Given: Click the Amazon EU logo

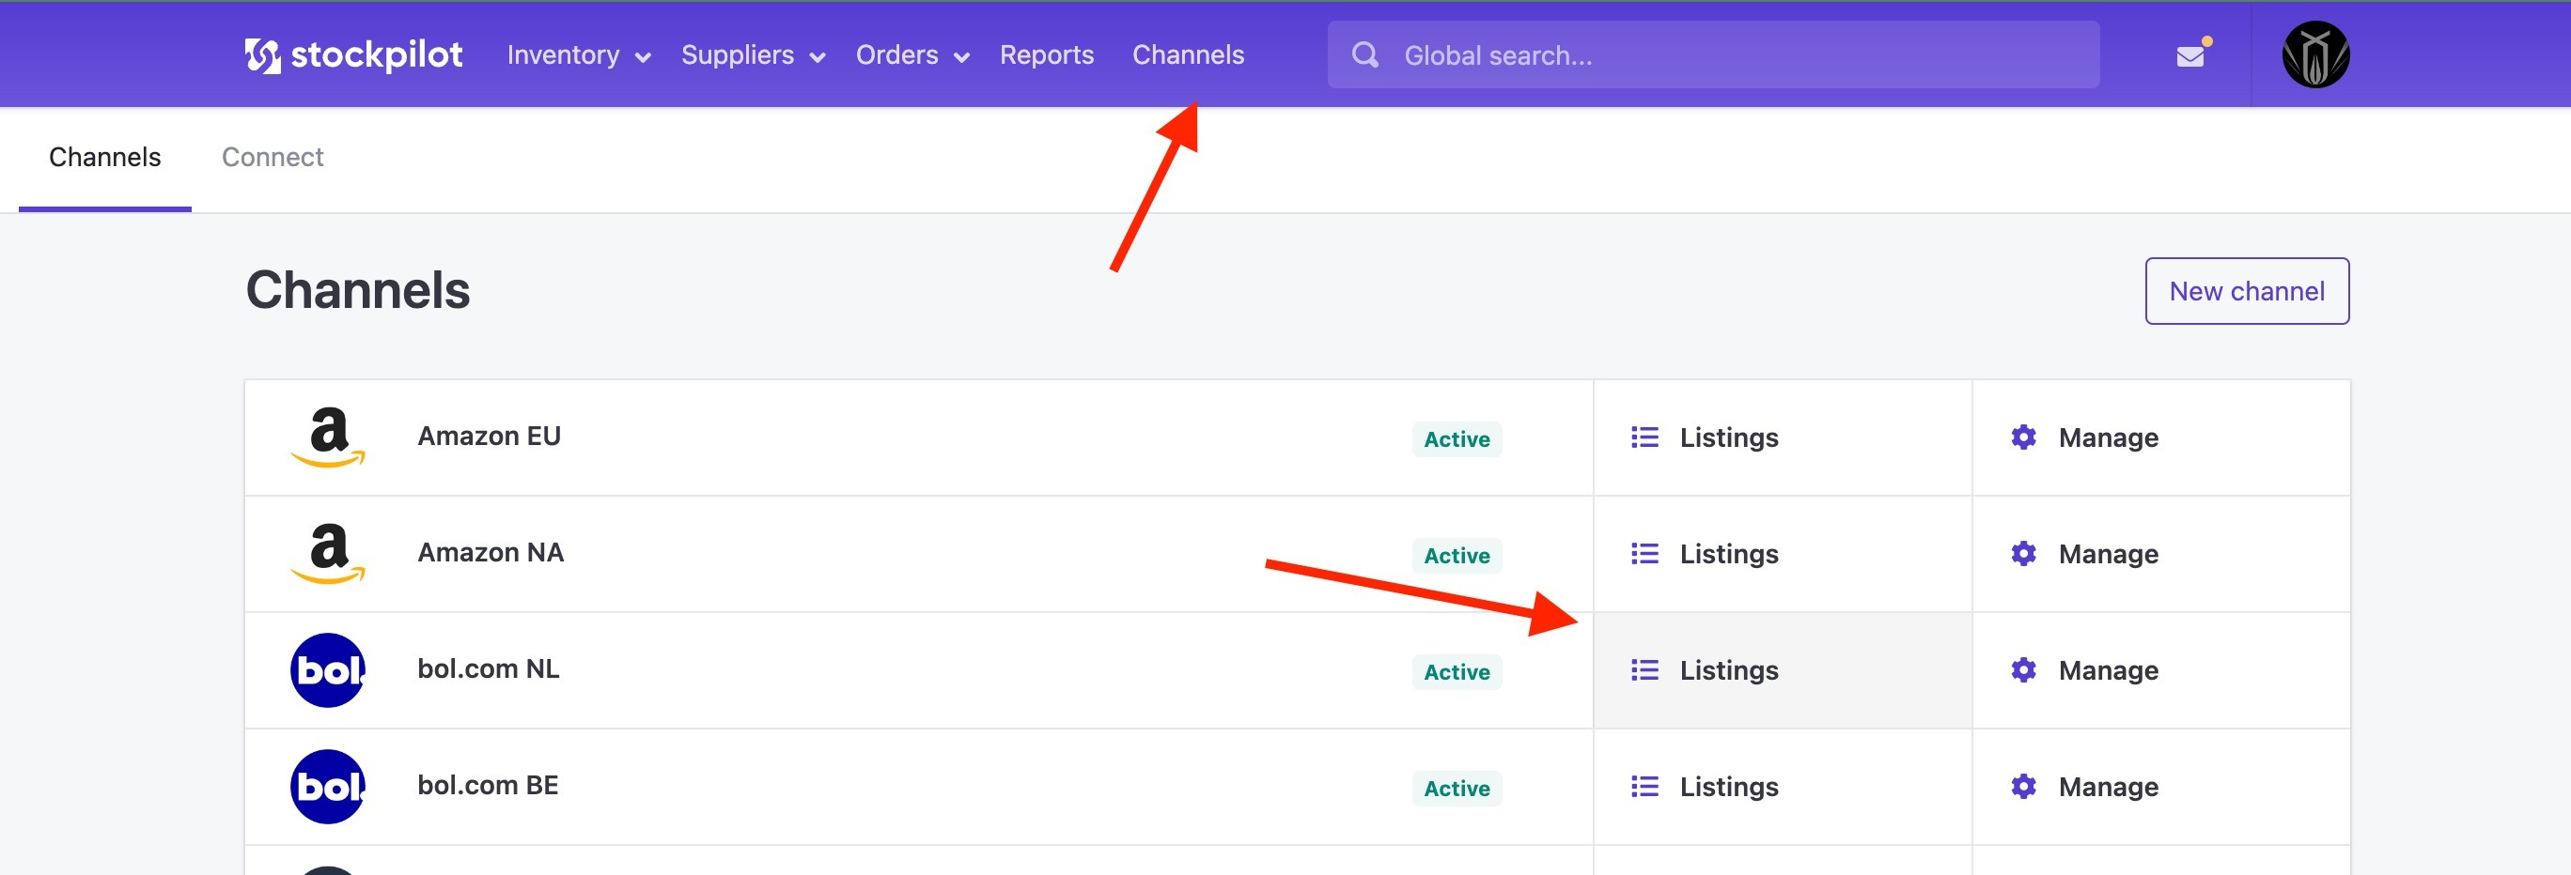Looking at the screenshot, I should (328, 437).
